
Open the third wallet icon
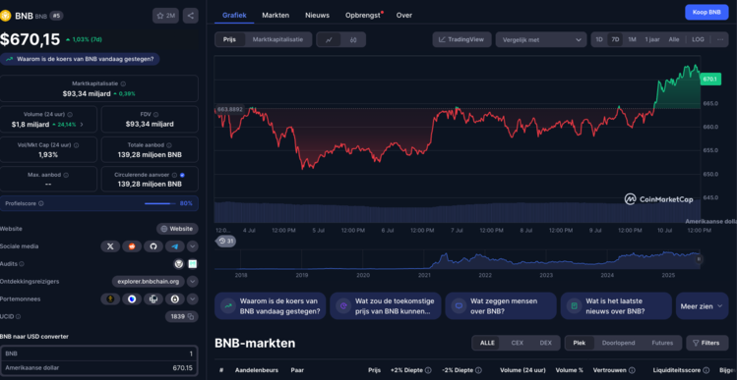(x=154, y=299)
